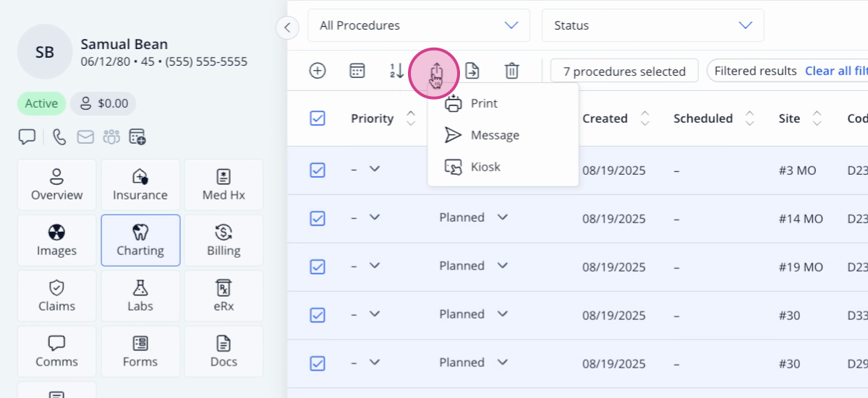Click the share/export upload icon

point(436,71)
